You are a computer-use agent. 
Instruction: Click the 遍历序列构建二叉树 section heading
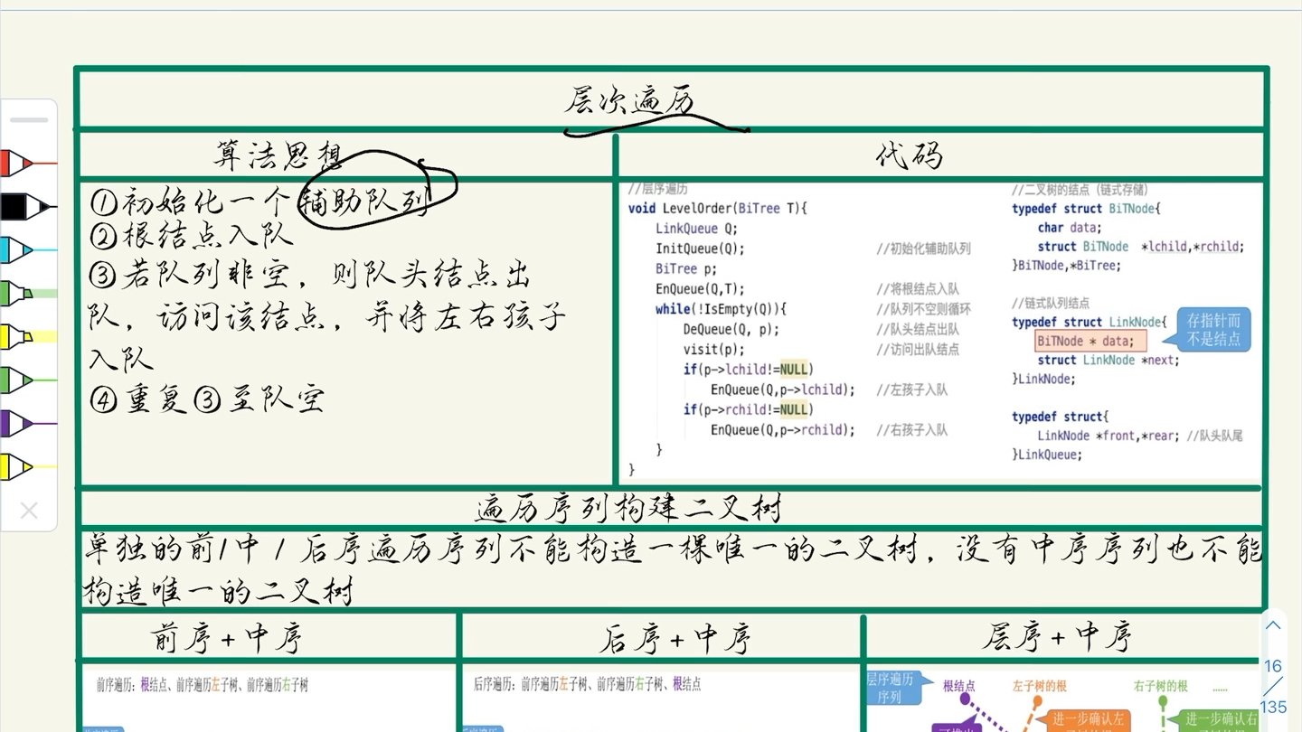[x=627, y=508]
